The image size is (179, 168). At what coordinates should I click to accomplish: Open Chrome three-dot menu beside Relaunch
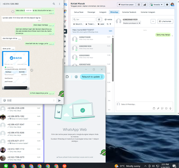[x=102, y=77]
